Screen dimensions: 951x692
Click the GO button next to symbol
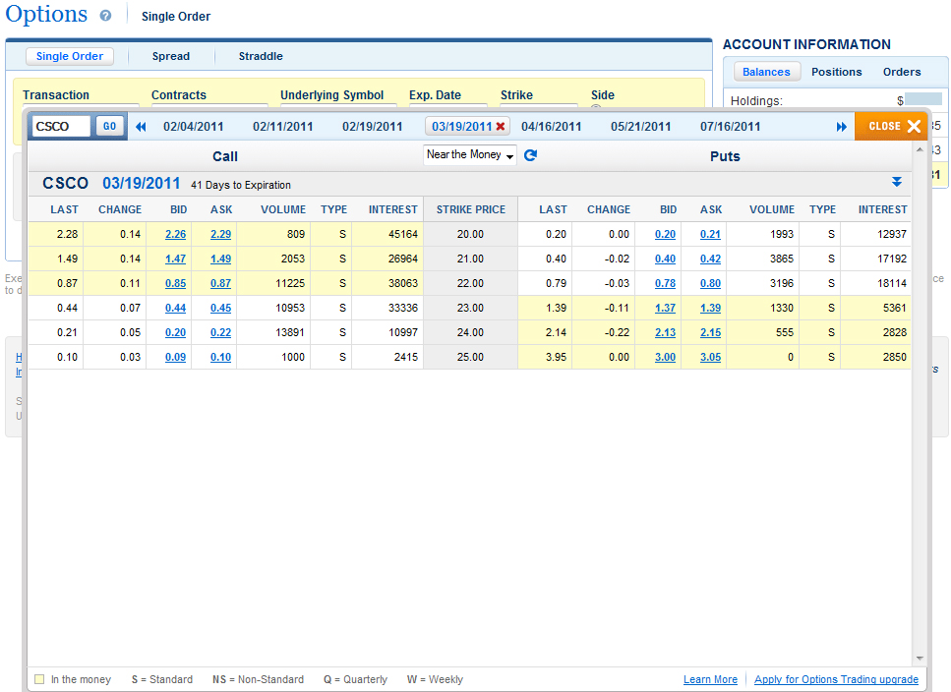click(x=109, y=126)
